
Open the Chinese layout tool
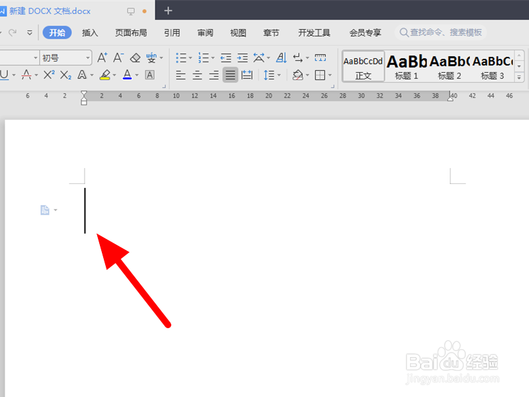tap(259, 58)
